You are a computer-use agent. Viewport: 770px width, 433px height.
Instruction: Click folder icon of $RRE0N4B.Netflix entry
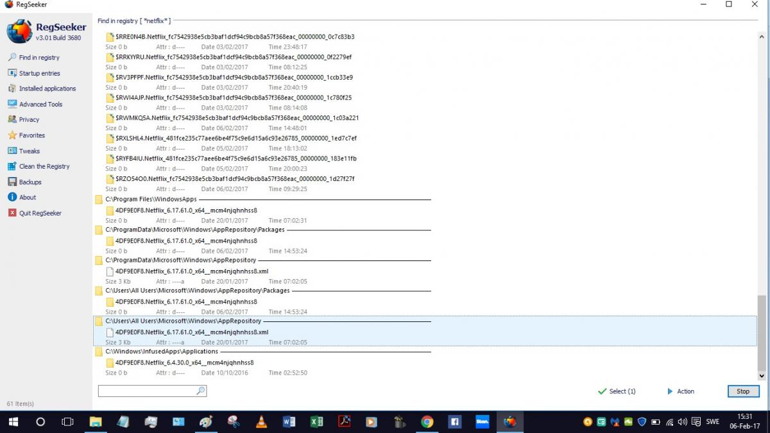[110, 37]
